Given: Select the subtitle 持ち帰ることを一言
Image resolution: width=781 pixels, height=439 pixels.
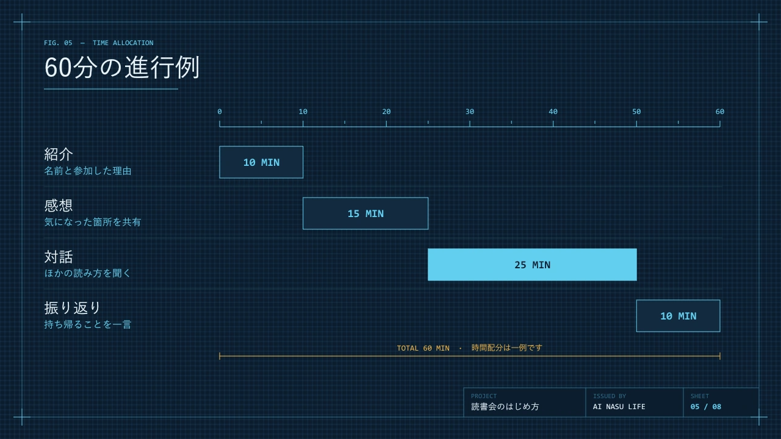Looking at the screenshot, I should [x=88, y=324].
